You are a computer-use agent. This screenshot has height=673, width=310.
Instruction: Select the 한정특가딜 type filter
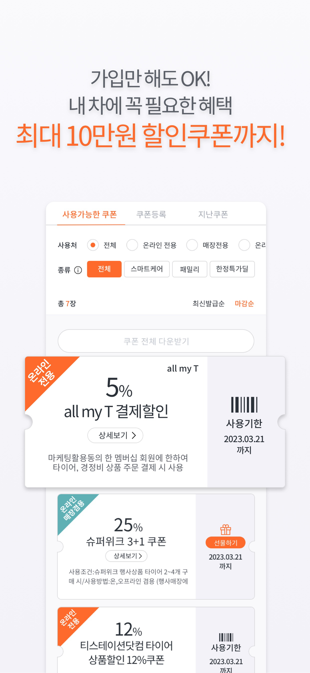click(x=232, y=269)
